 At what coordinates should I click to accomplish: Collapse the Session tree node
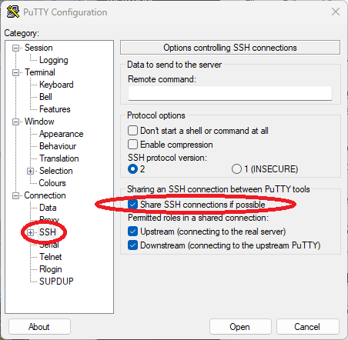click(15, 48)
